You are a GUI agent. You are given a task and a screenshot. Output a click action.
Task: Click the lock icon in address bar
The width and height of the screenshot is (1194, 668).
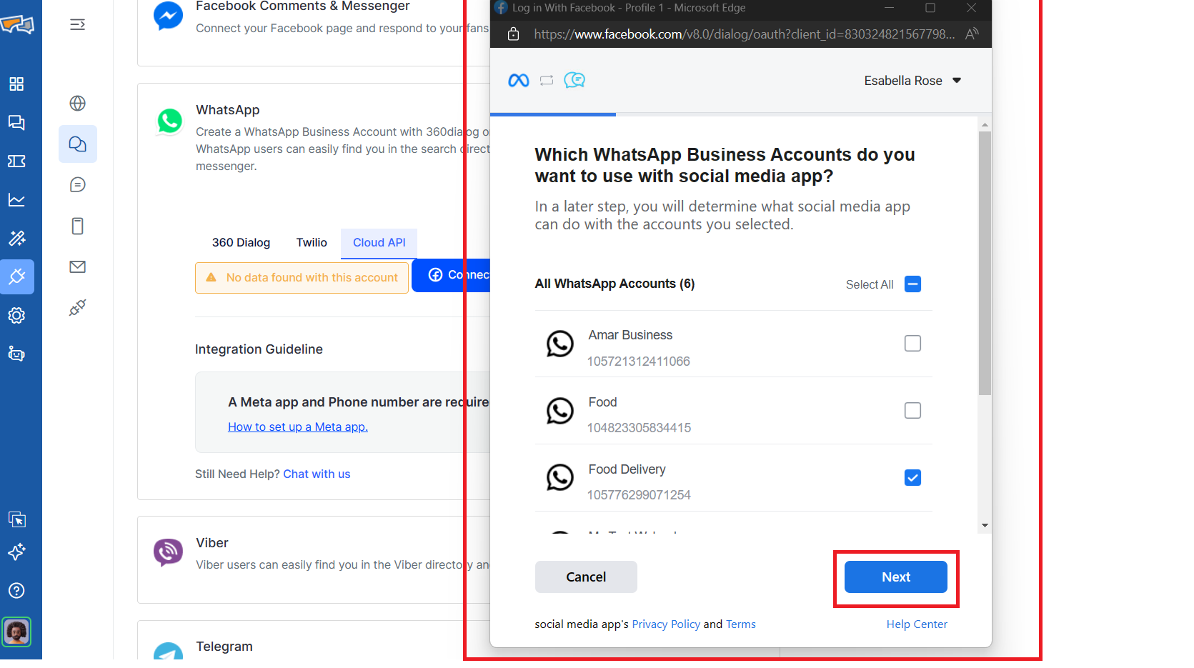(x=513, y=34)
